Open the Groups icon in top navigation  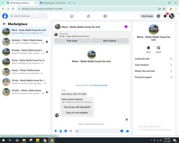[105, 16]
